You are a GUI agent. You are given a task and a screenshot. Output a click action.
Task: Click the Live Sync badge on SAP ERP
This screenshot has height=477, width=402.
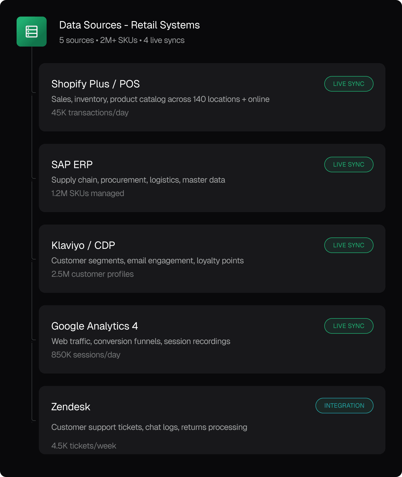click(348, 165)
